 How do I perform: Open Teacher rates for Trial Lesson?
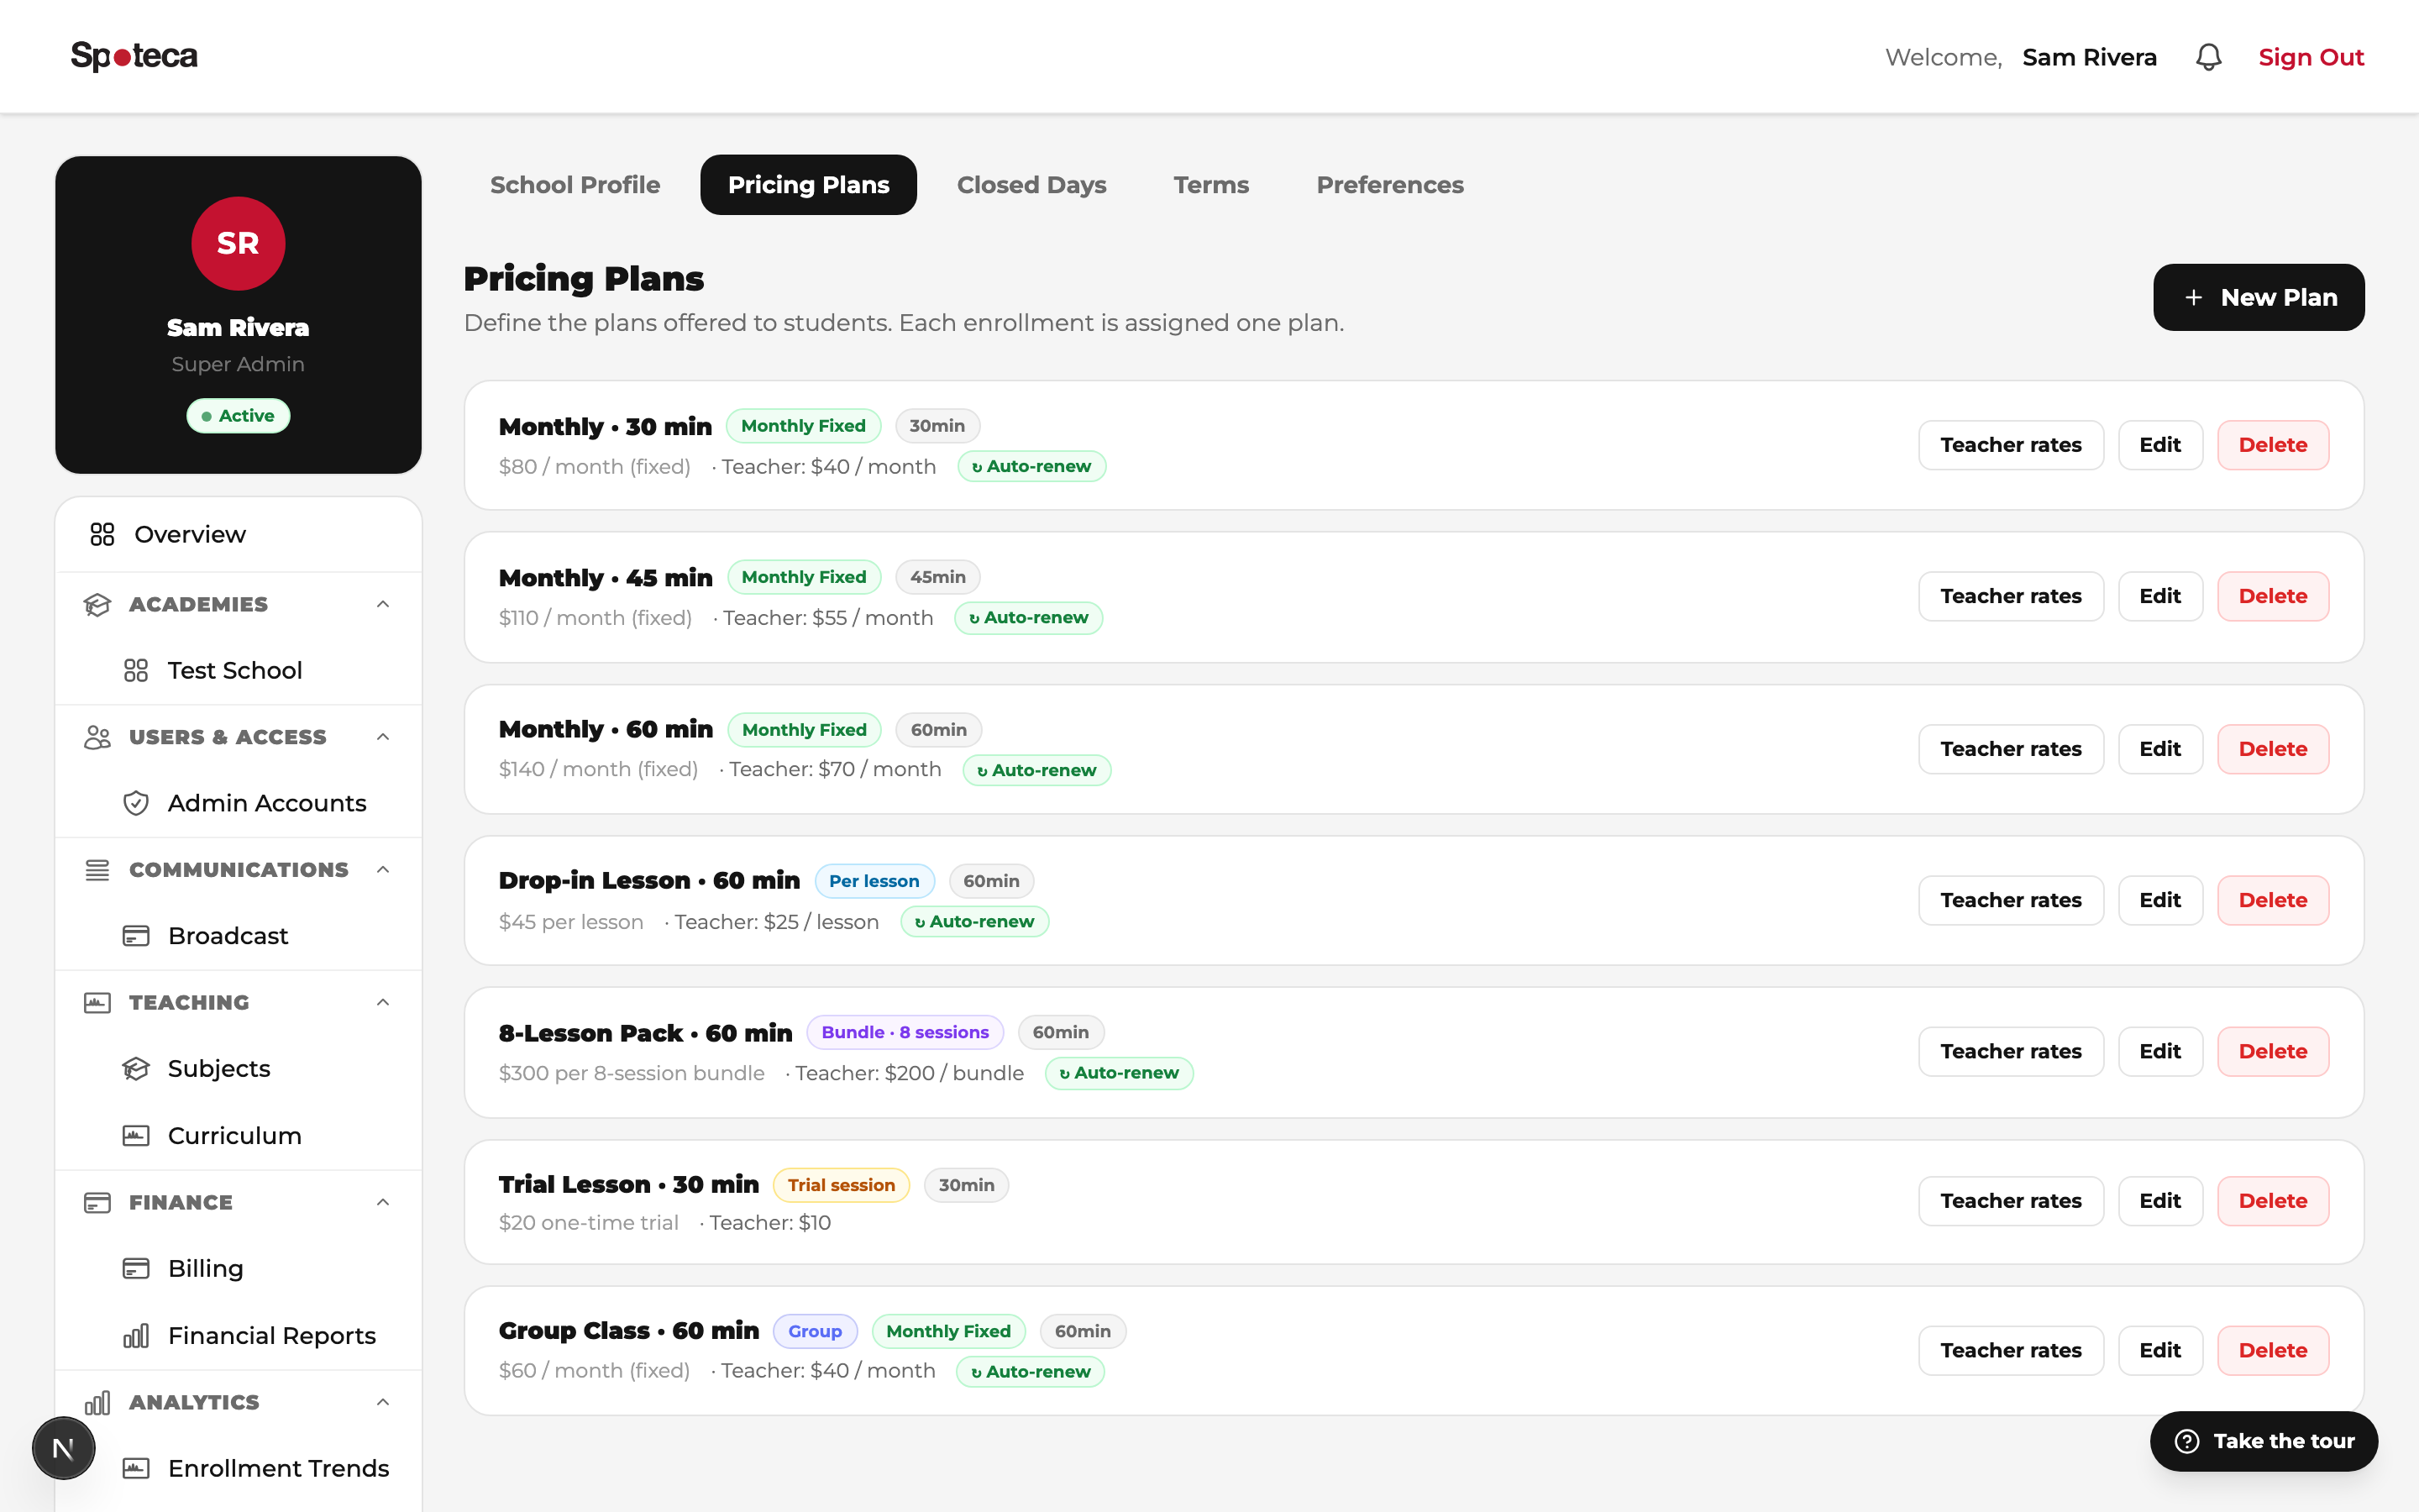tap(2010, 1201)
